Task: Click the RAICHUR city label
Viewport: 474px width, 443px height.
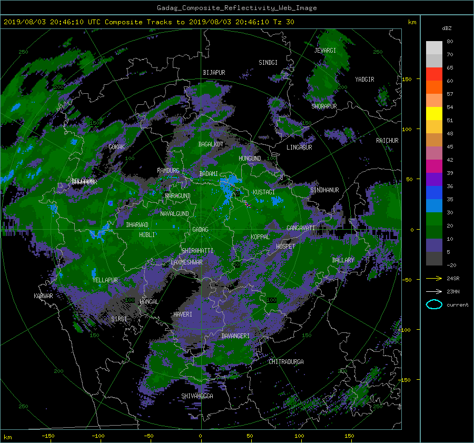Action: pos(387,141)
